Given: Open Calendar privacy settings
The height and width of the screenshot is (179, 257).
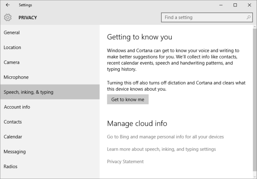Looking at the screenshot, I should (x=13, y=137).
